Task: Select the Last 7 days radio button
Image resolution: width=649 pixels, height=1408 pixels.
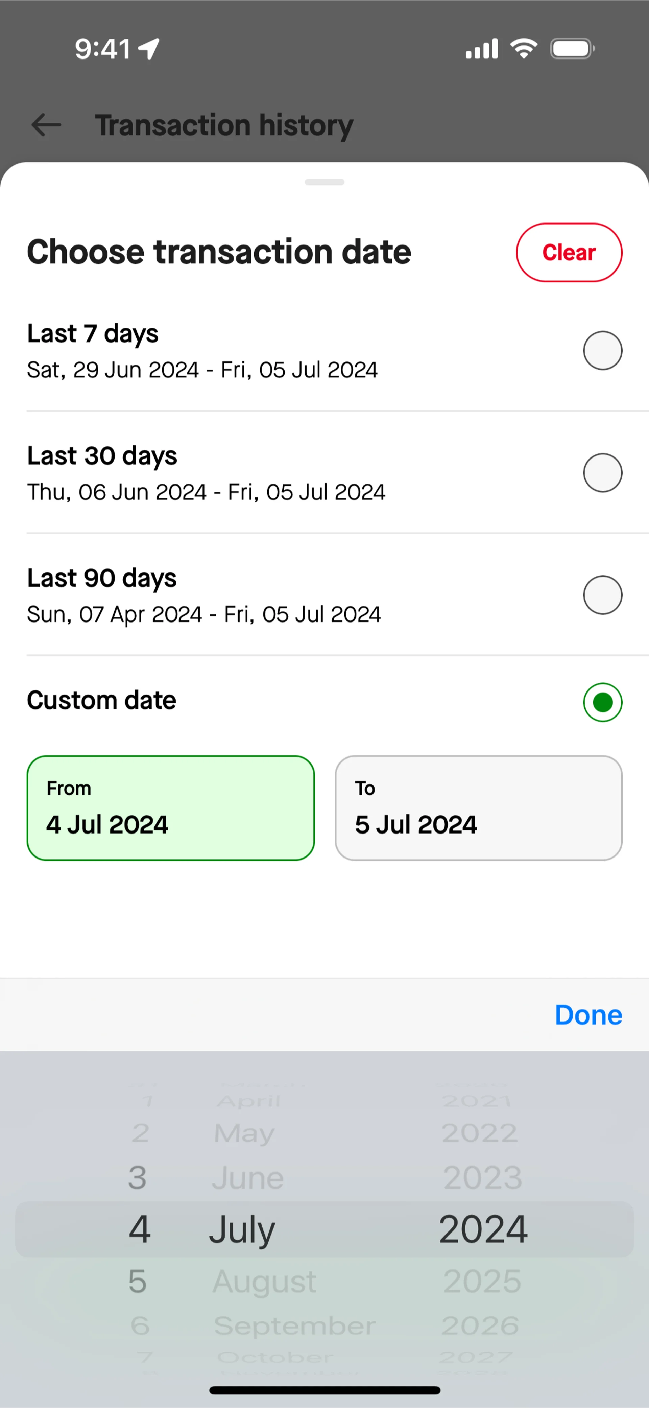Action: point(602,350)
